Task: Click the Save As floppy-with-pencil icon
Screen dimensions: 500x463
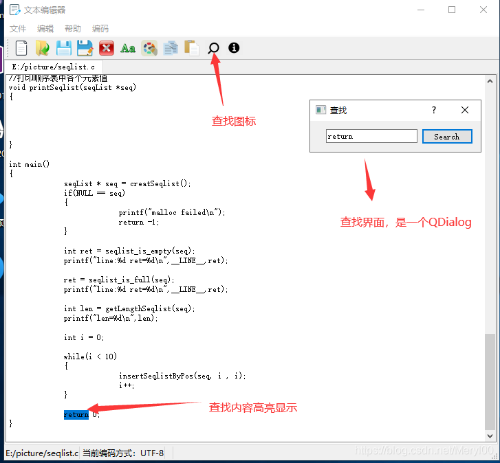Action: [85, 48]
